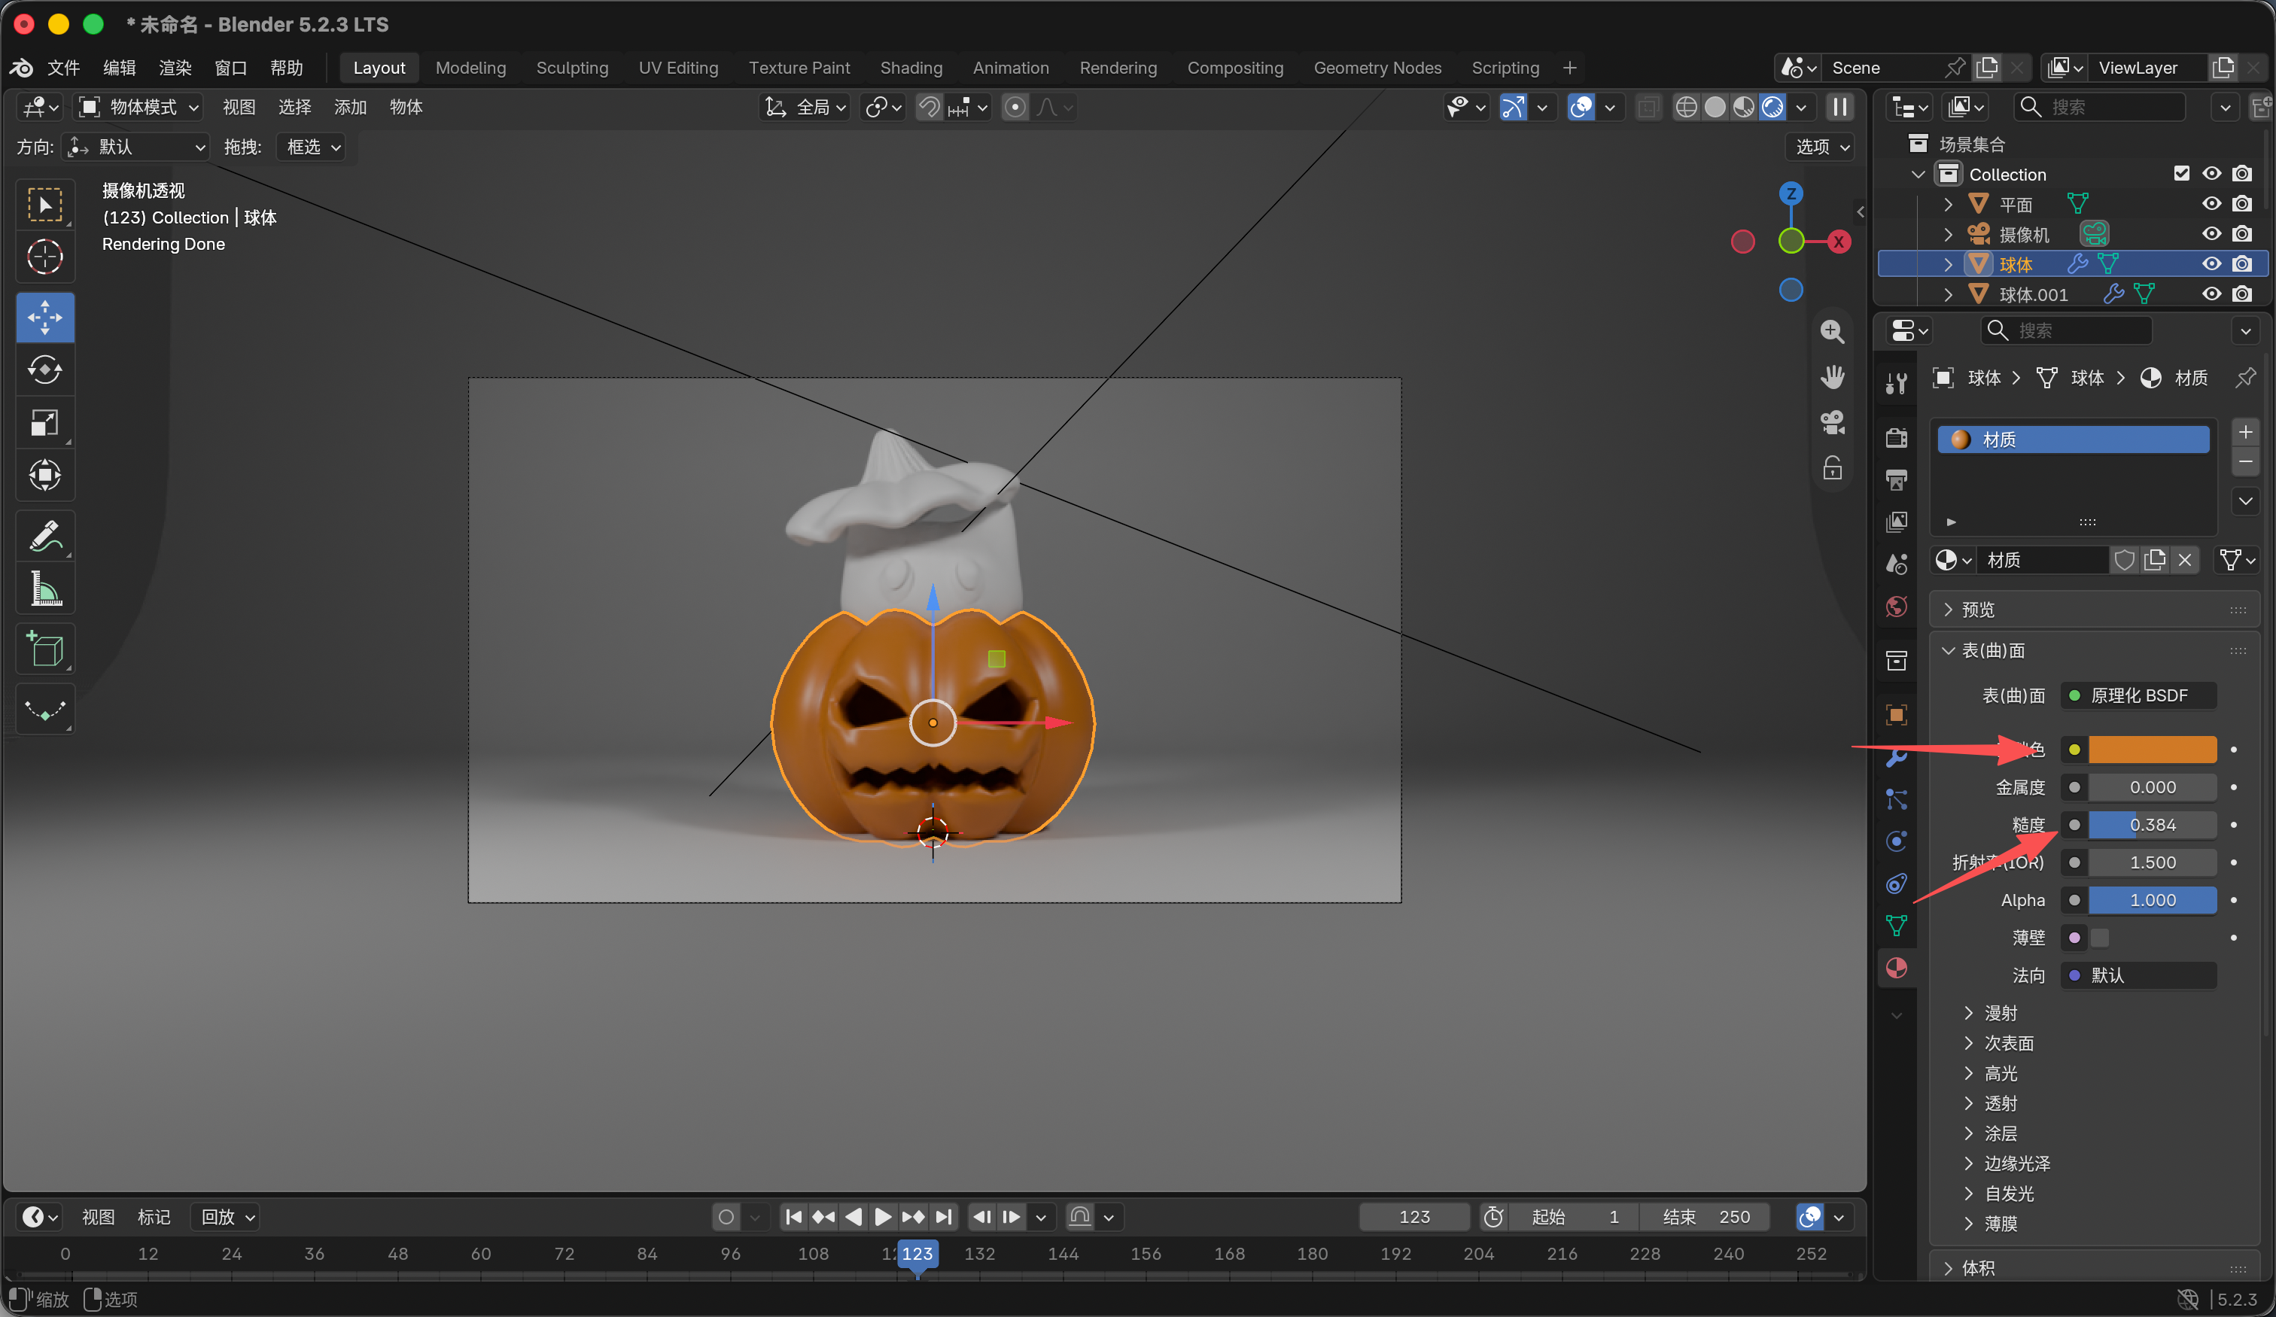This screenshot has width=2276, height=1317.
Task: Click 原理化 BSDF surface shader button
Action: coord(2139,695)
